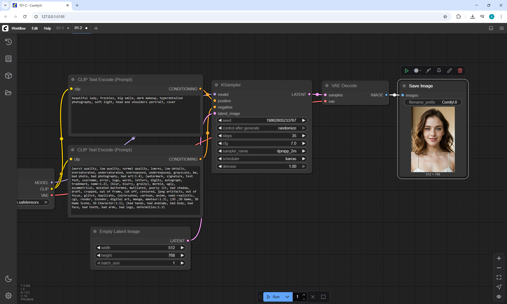Expand the Run button dropdown arrow
507x304 pixels.
pyautogui.click(x=287, y=297)
